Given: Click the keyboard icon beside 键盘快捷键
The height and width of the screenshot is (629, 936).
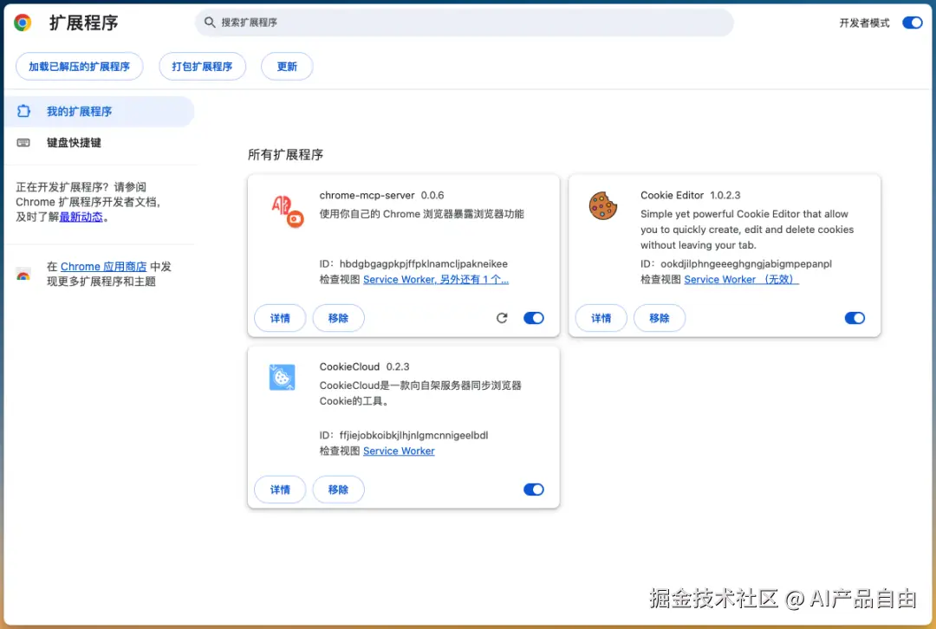Looking at the screenshot, I should 23,143.
